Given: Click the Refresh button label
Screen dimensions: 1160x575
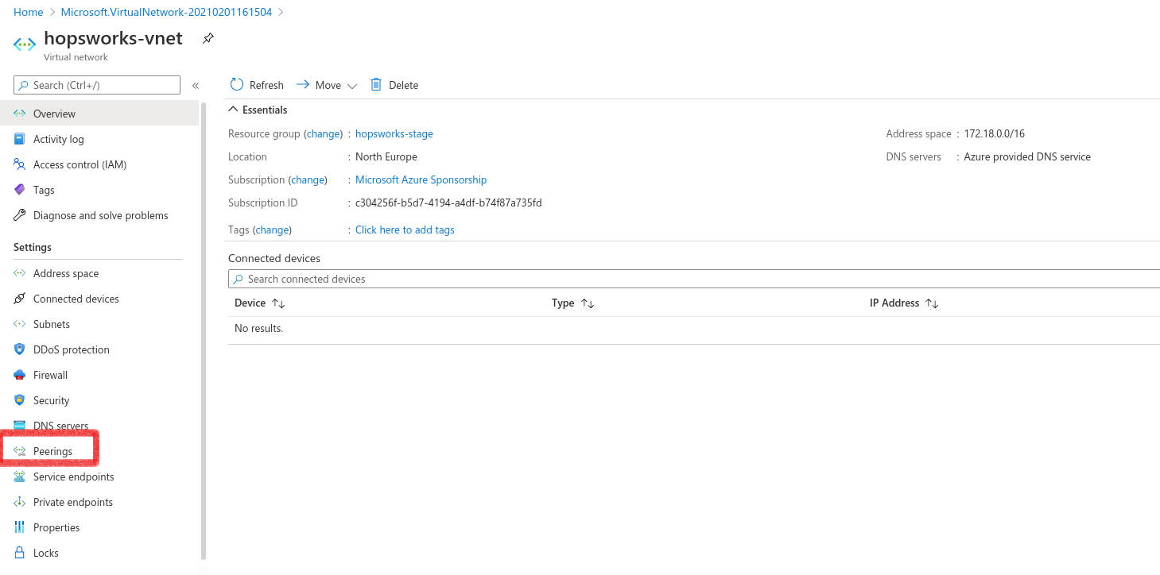Looking at the screenshot, I should tap(266, 86).
